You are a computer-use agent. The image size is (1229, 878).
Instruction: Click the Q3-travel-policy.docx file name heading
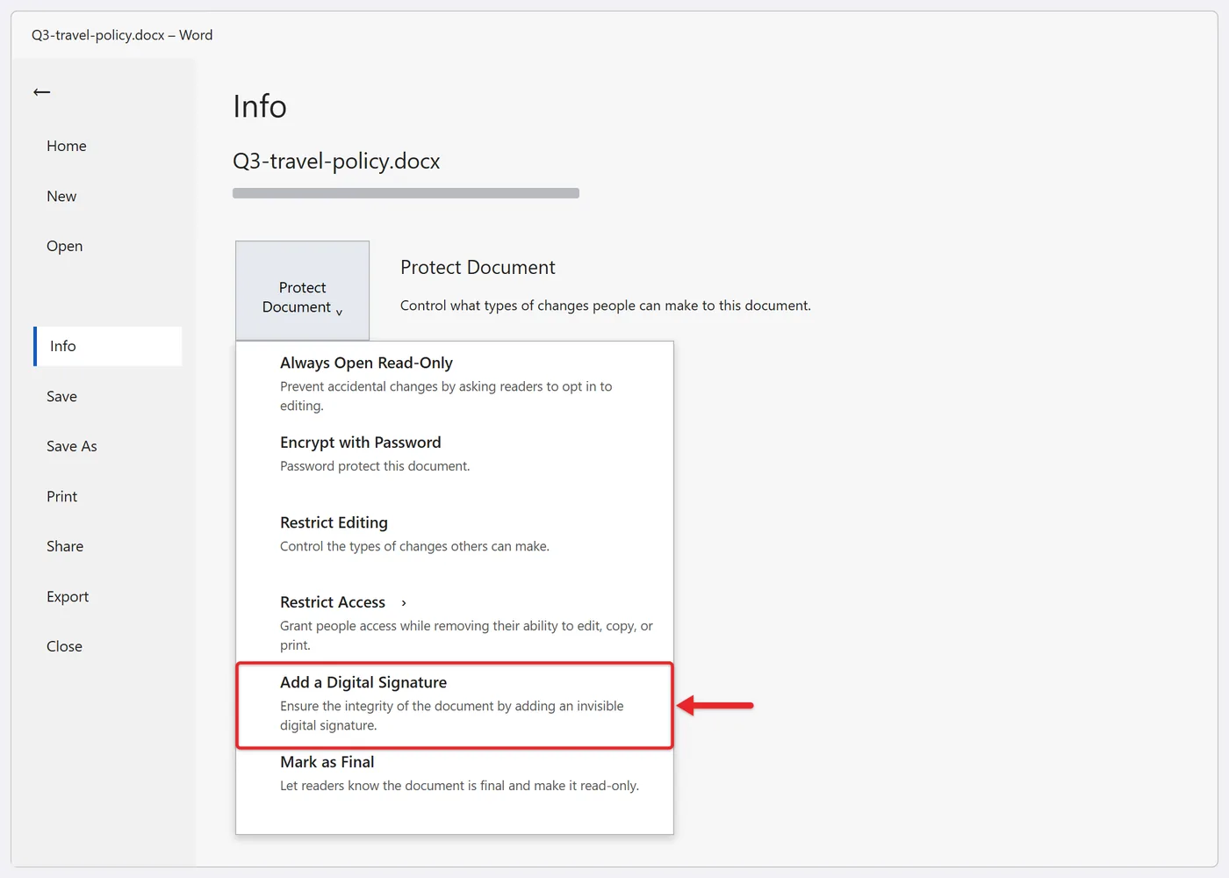point(336,161)
